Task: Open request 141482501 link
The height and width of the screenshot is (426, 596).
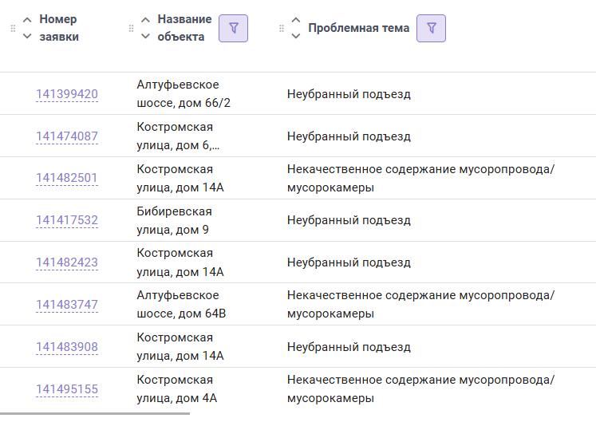Action: tap(67, 178)
